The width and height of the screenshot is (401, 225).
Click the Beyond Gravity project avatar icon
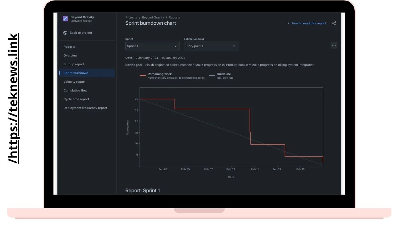[65, 19]
